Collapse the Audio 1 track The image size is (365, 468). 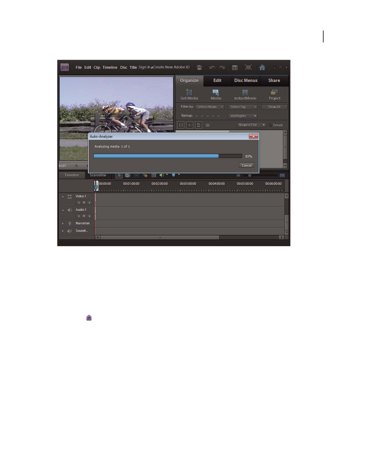pos(63,210)
